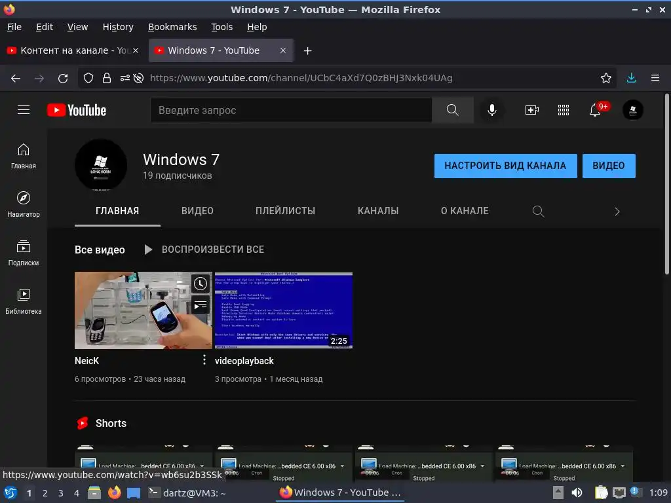Launch Firefox from the taskbar launcher icon
This screenshot has width=671, height=503.
tap(114, 493)
